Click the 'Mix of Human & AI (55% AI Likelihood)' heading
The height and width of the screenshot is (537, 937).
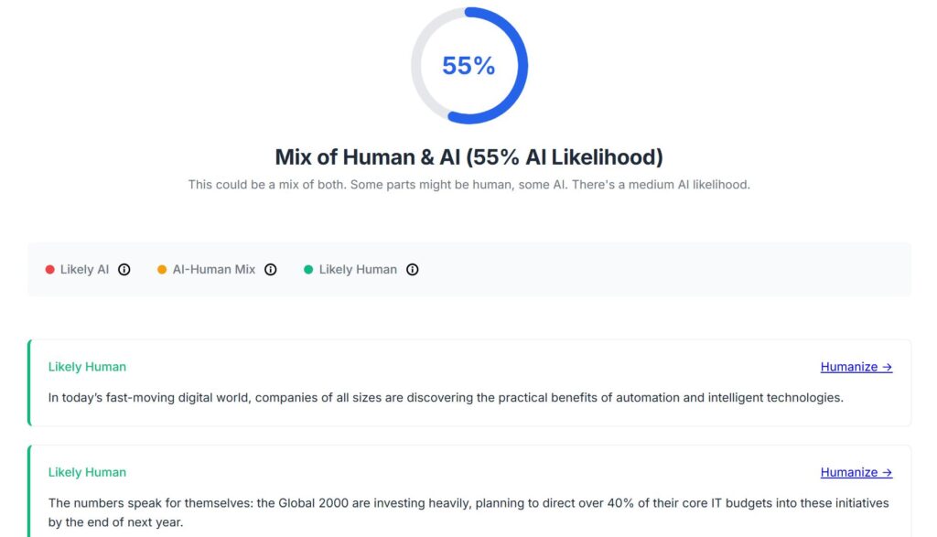[x=469, y=157]
